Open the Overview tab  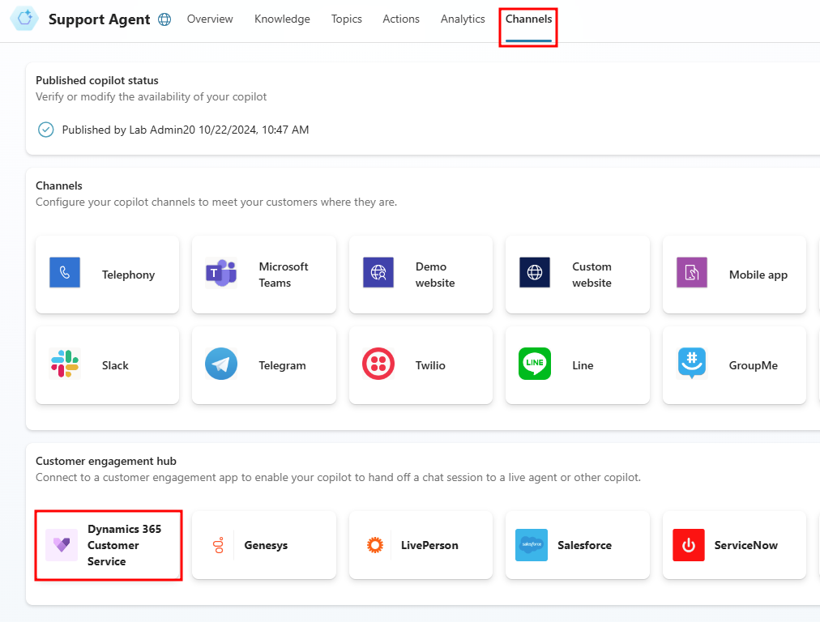(x=210, y=19)
